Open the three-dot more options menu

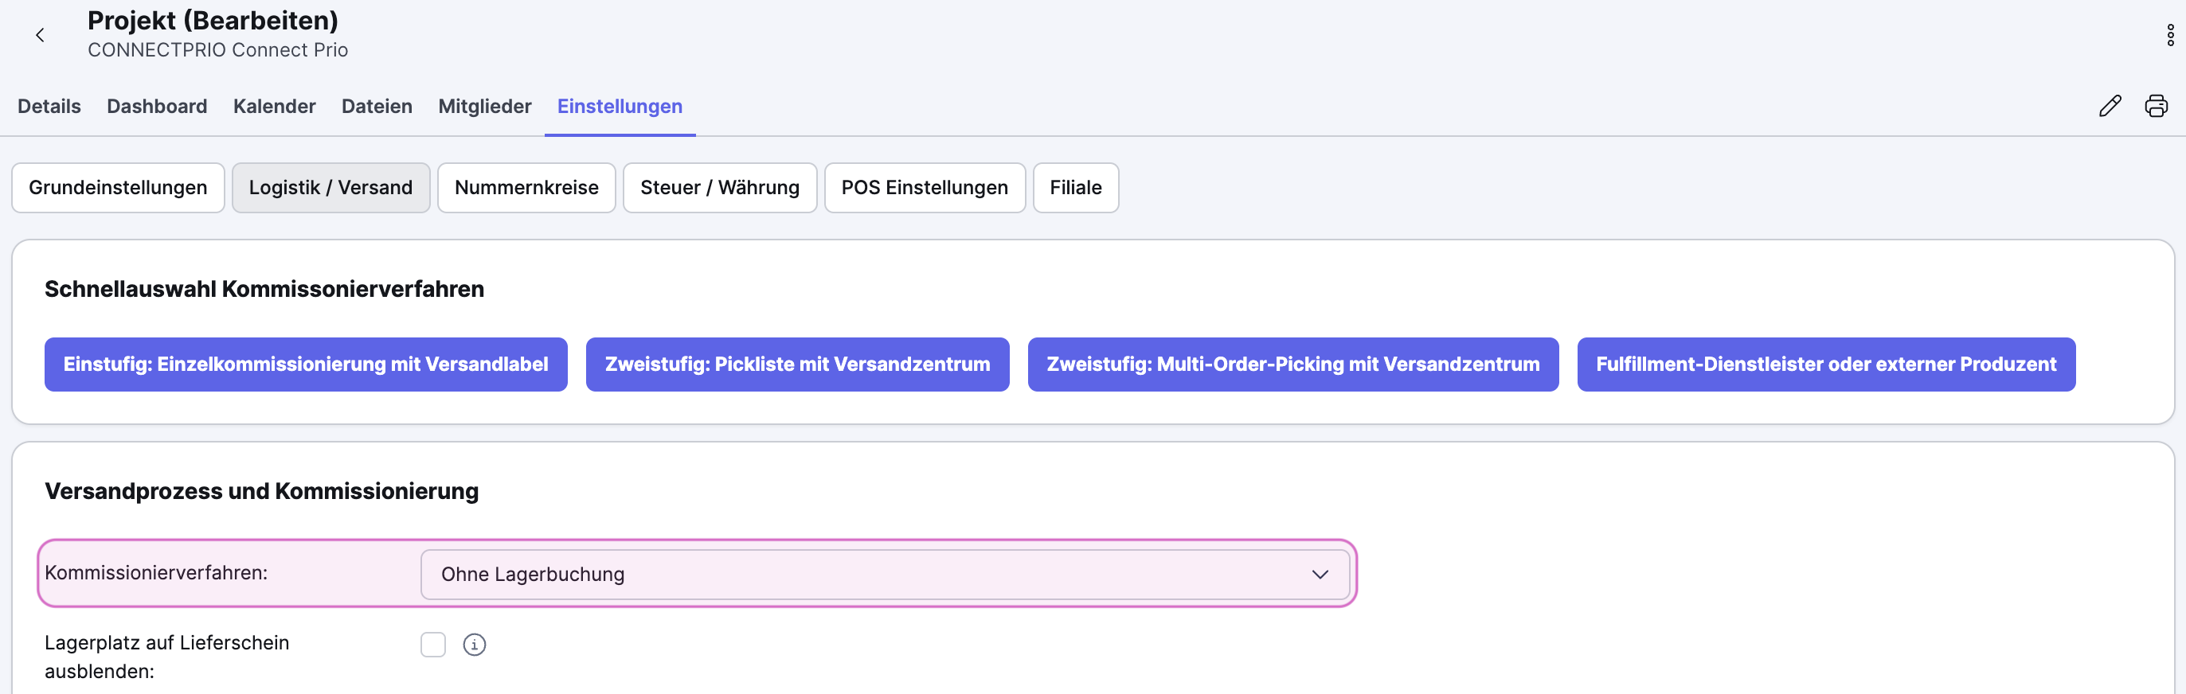click(2170, 35)
